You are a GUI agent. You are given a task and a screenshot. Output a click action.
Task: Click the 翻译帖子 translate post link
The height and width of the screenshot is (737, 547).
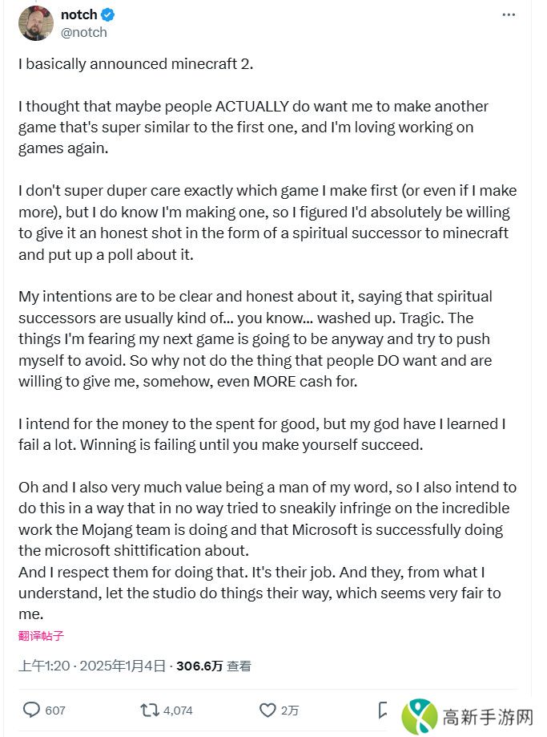pos(41,636)
